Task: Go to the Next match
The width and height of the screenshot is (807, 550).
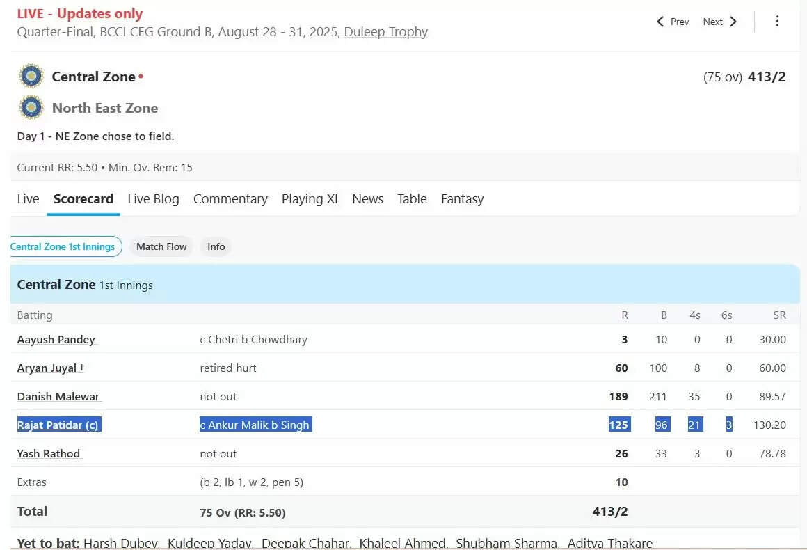Action: point(720,22)
